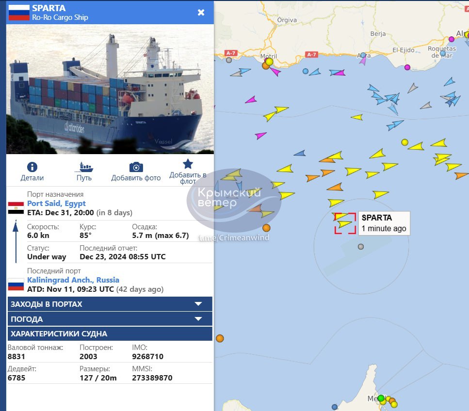Collapse the ХАРАКТЕРИСТИКИ СУДНА header
The image size is (469, 411).
coord(110,333)
